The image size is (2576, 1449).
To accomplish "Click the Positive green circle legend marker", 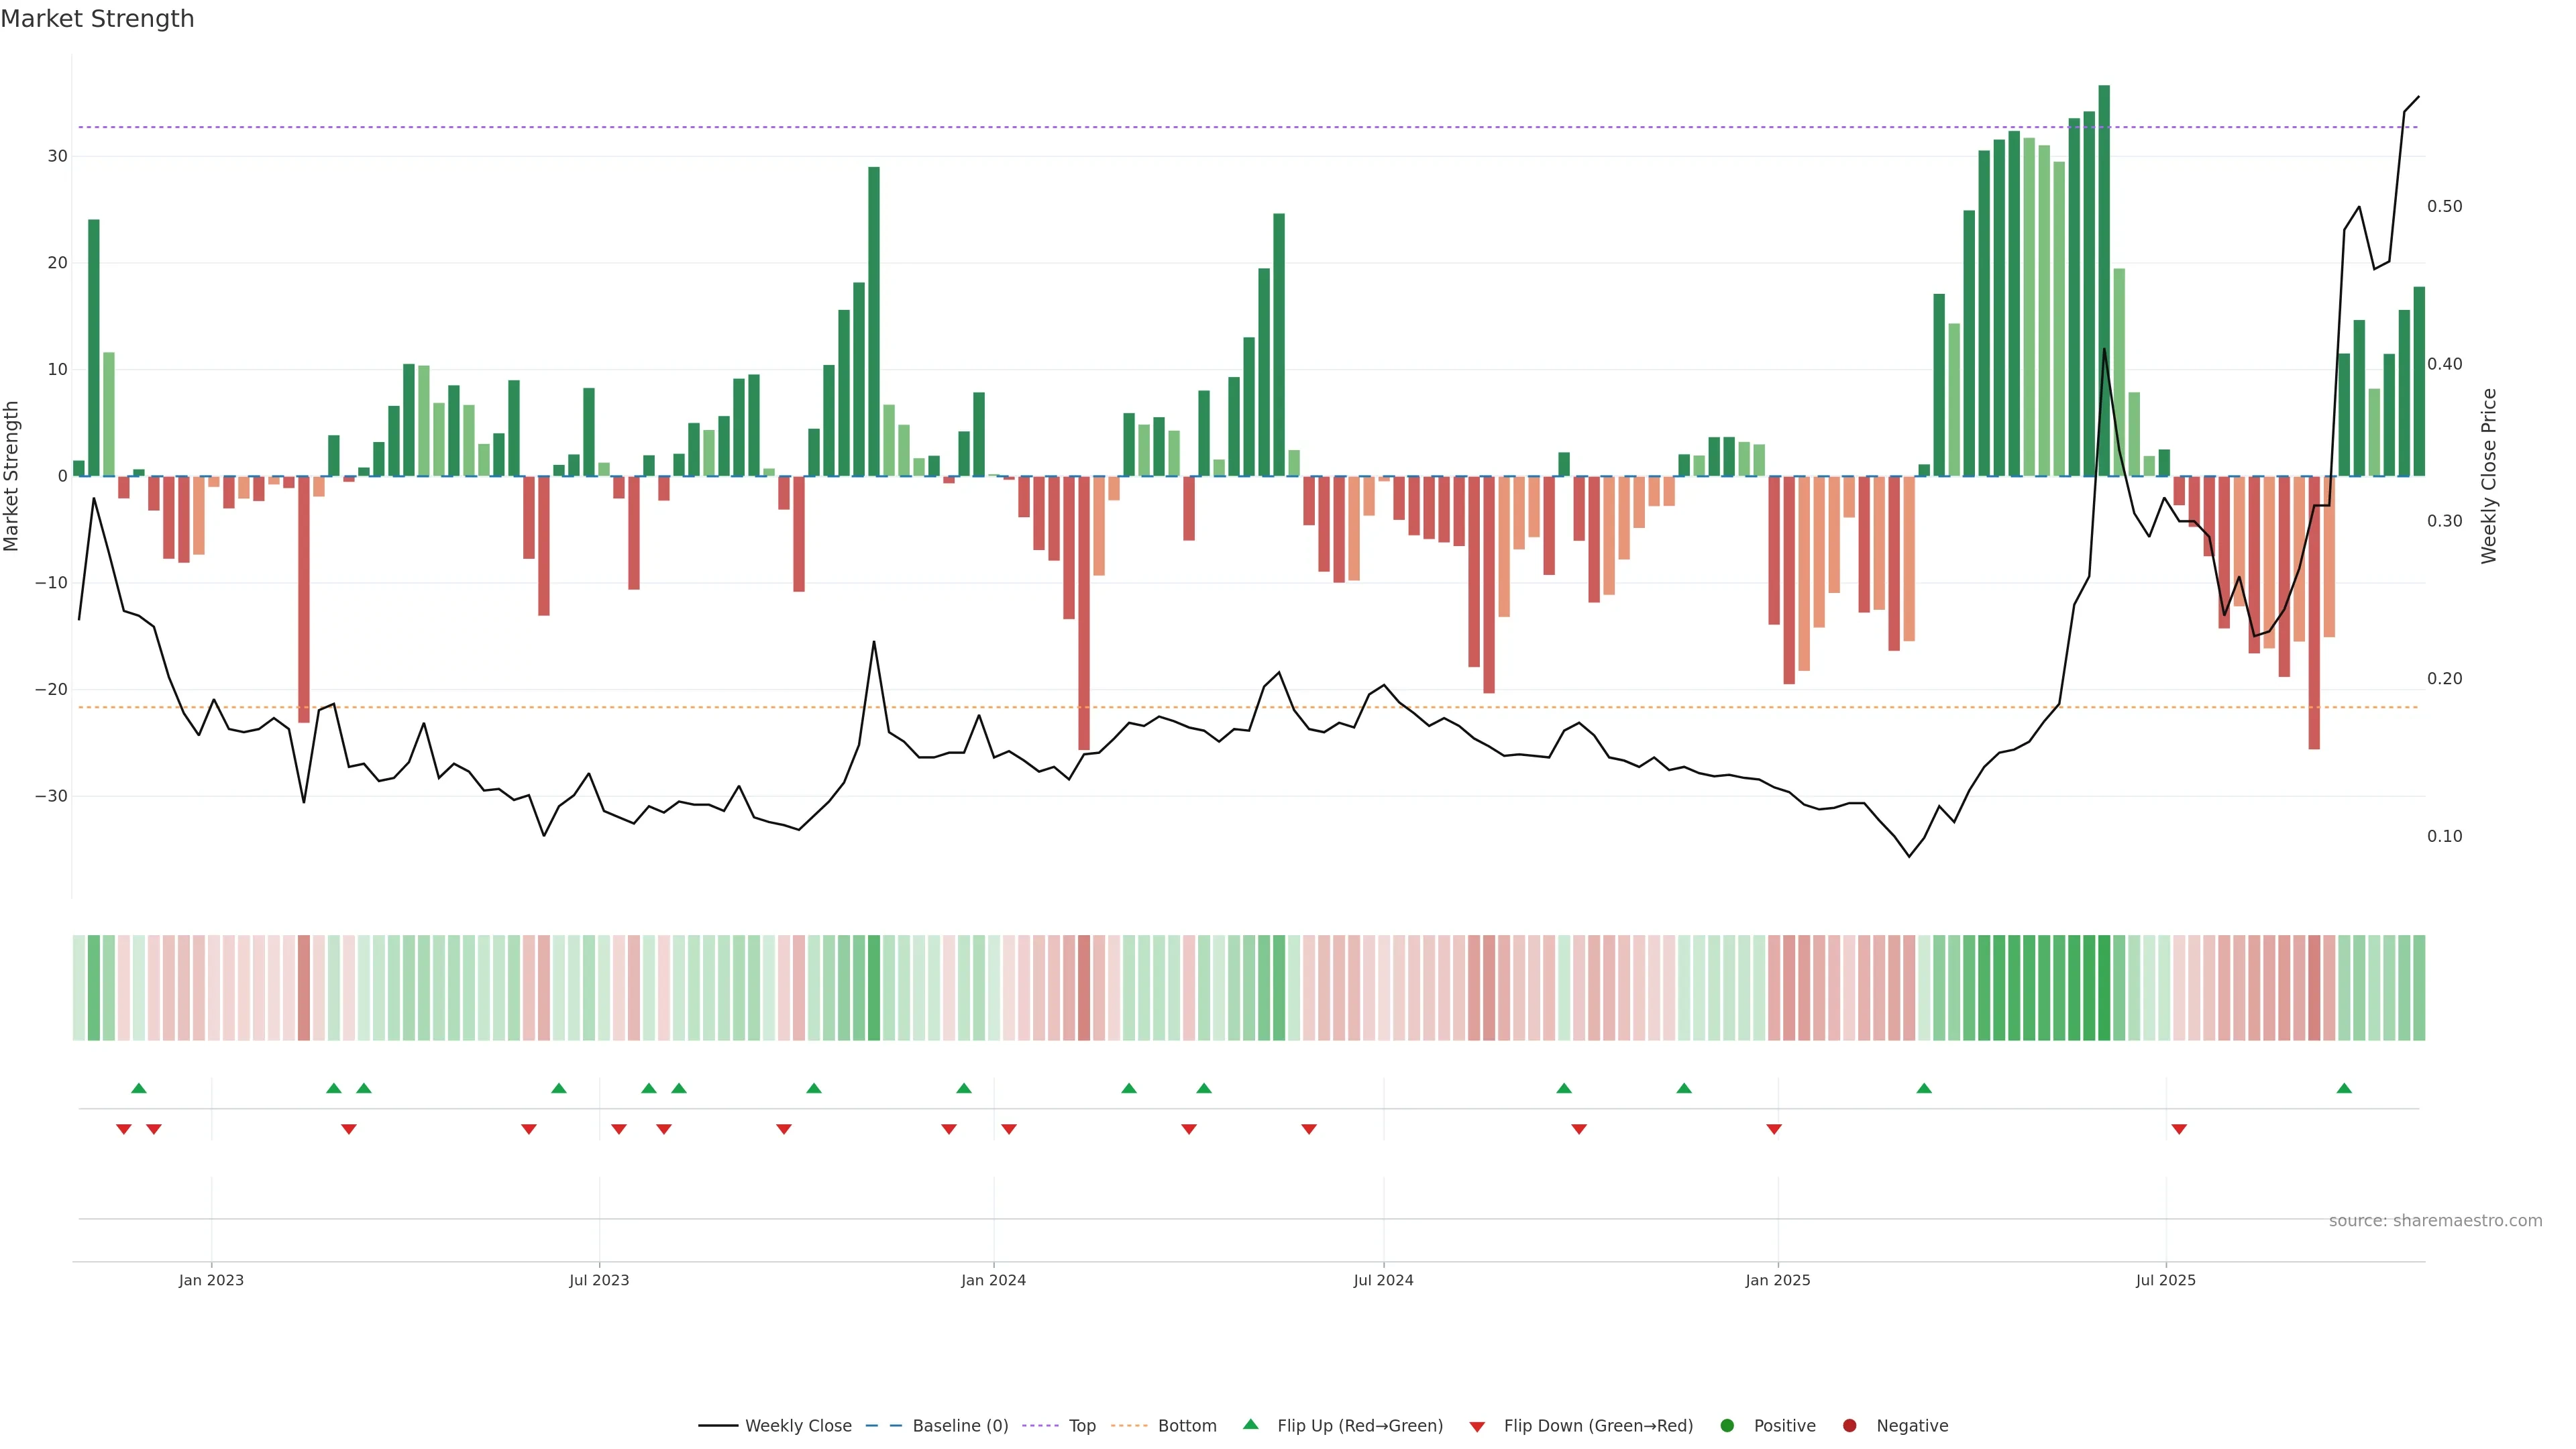I will [x=1727, y=1425].
